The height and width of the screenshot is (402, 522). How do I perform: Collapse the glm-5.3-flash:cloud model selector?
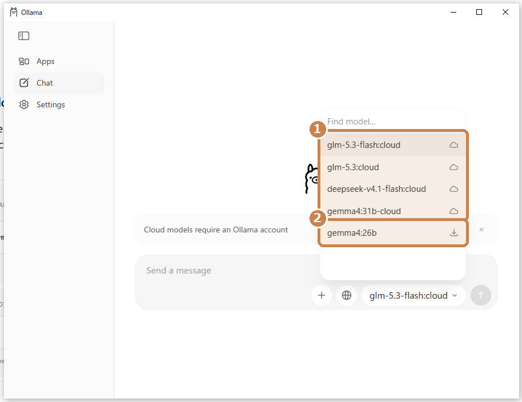(x=413, y=295)
